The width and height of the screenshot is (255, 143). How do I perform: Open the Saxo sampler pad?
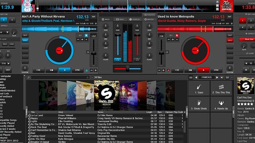coord(199,88)
